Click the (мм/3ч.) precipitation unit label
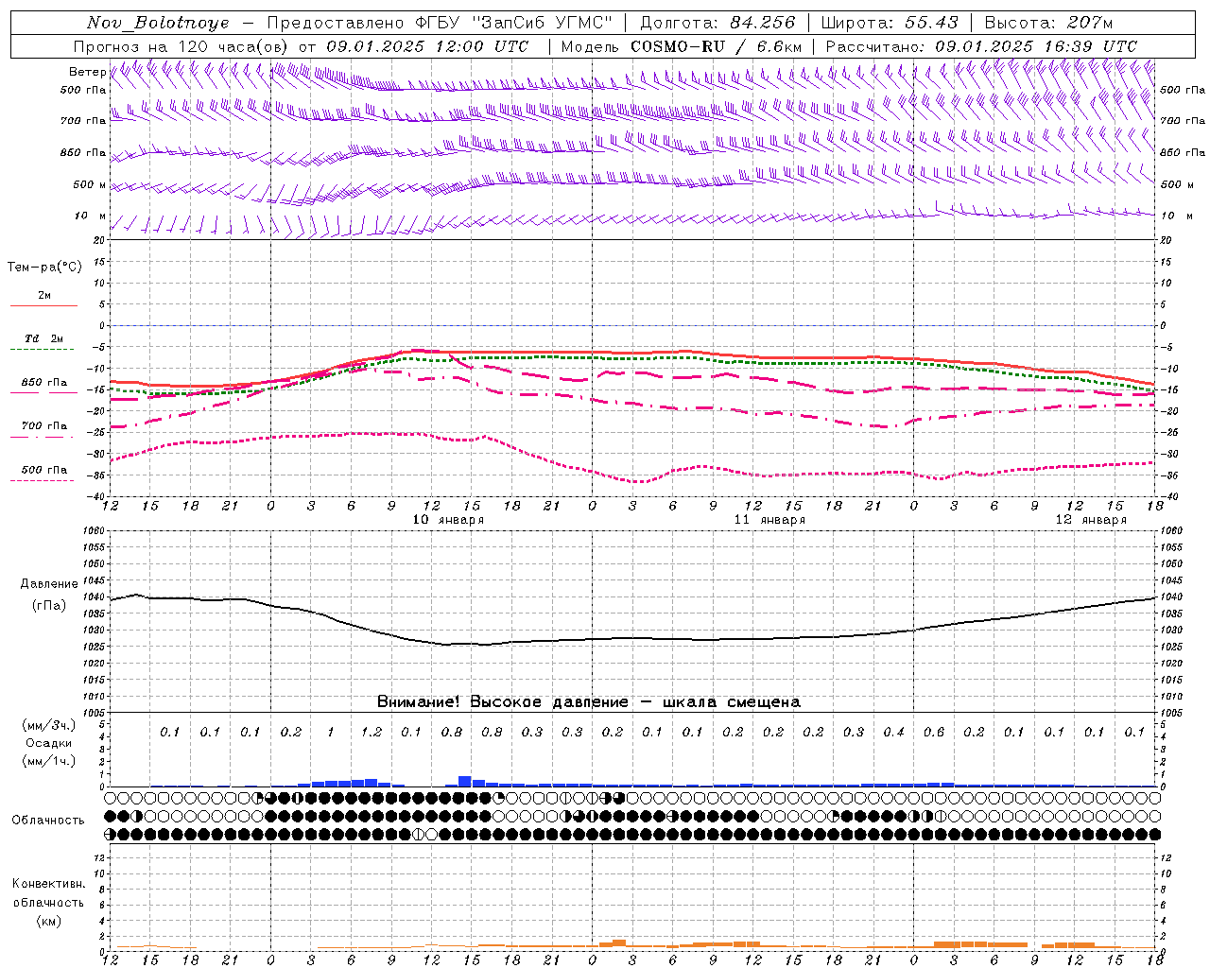The height and width of the screenshot is (968, 1210). 48,725
